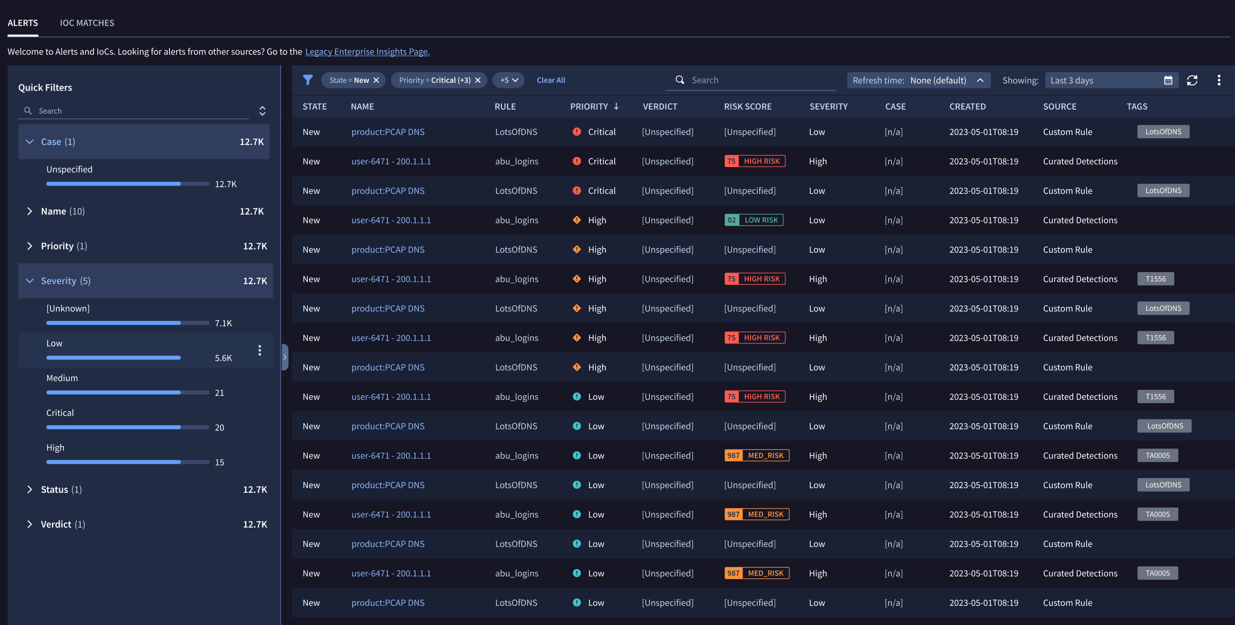
Task: Click the Clear All filters button
Action: click(x=551, y=80)
